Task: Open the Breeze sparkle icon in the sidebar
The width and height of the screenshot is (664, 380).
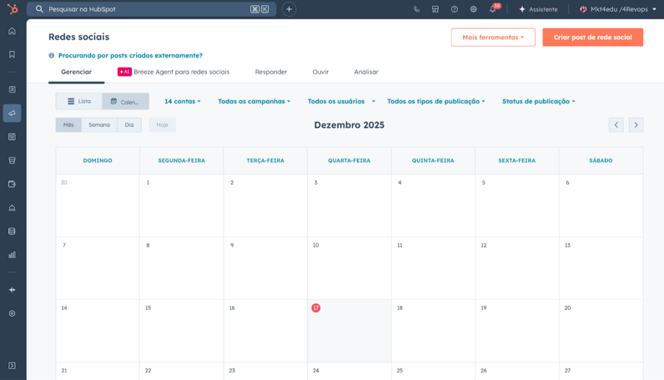Action: pyautogui.click(x=12, y=290)
